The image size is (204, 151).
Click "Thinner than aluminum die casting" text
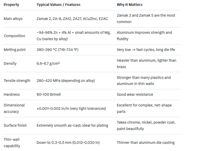(145, 143)
